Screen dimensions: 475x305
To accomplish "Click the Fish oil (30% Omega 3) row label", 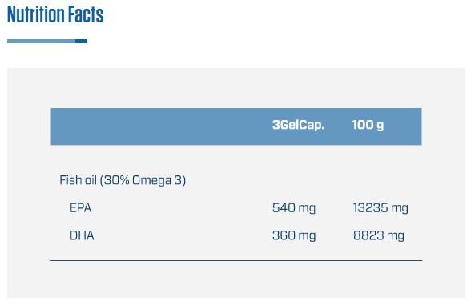I will click(123, 180).
